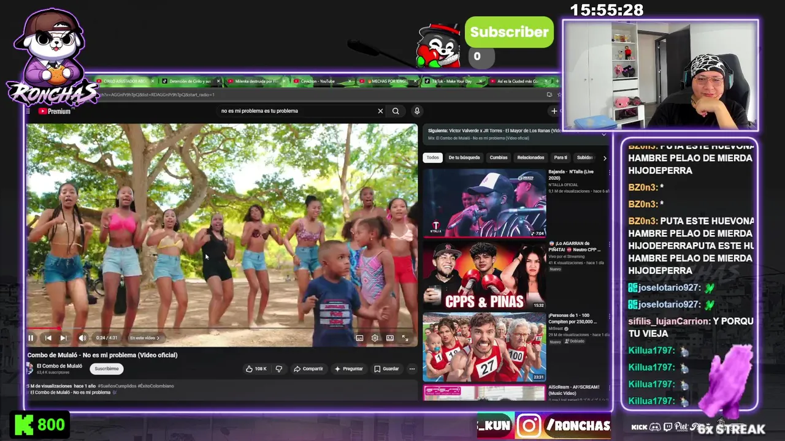Screen dimensions: 785x441
Task: Start voice search with microphone
Action: tap(417, 111)
